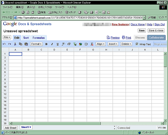Click the Sign Out link
The height and width of the screenshot is (135, 168).
pos(159,24)
